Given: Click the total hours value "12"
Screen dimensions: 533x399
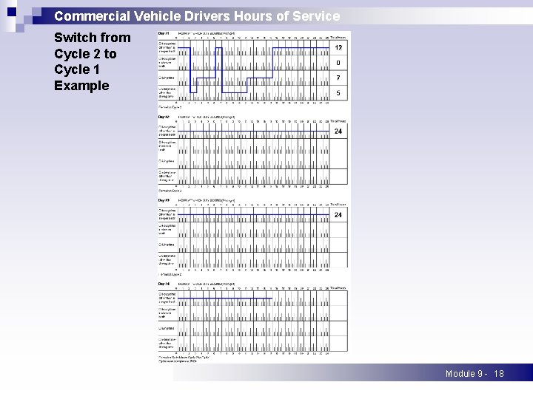Looking at the screenshot, I should [x=338, y=47].
